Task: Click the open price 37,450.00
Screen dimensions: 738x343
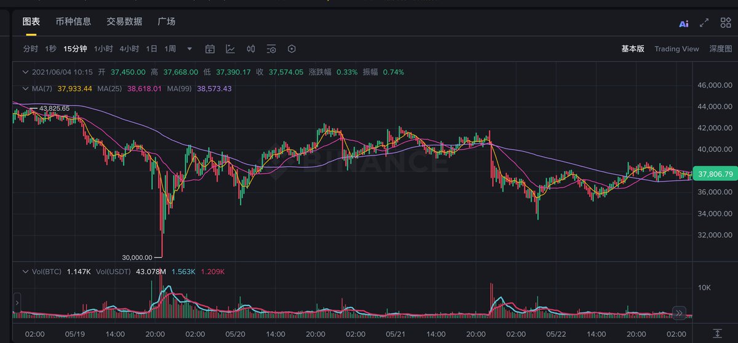Action: coord(128,72)
